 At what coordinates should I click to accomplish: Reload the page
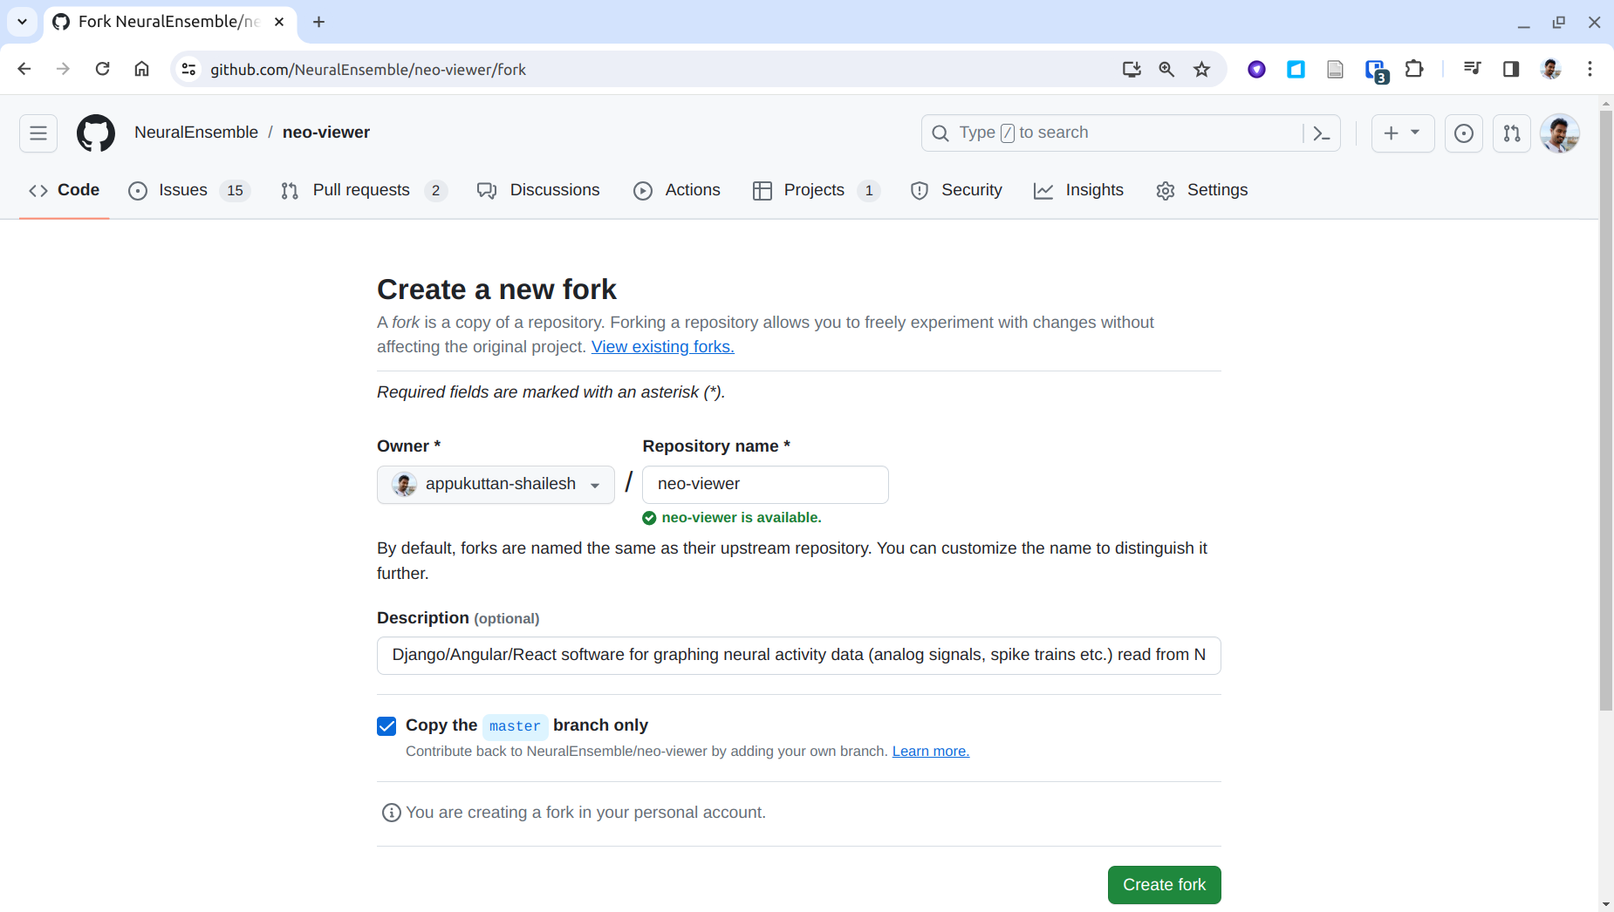tap(103, 69)
